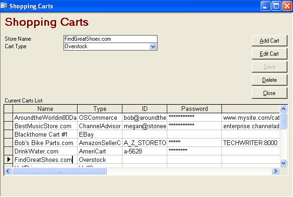Click the TECHWRITER:8000 cell
Image resolution: width=293 pixels, height=197 pixels.
click(251, 143)
